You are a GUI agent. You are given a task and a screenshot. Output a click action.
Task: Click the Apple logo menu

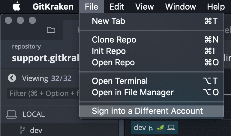[16, 6]
